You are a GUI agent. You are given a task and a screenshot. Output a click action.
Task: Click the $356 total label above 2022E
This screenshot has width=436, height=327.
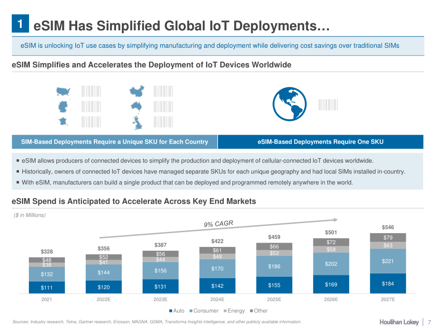(x=104, y=249)
